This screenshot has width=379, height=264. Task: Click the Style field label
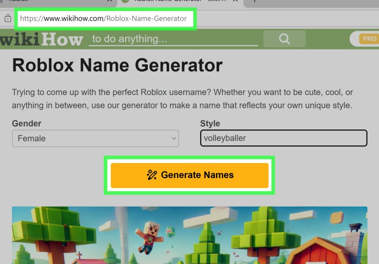coord(210,124)
